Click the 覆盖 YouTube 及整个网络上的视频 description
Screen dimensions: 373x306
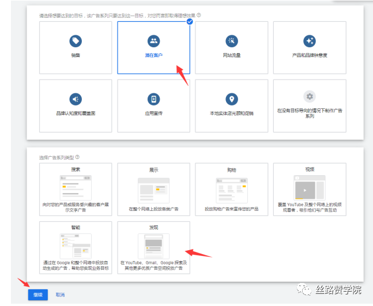(310, 207)
